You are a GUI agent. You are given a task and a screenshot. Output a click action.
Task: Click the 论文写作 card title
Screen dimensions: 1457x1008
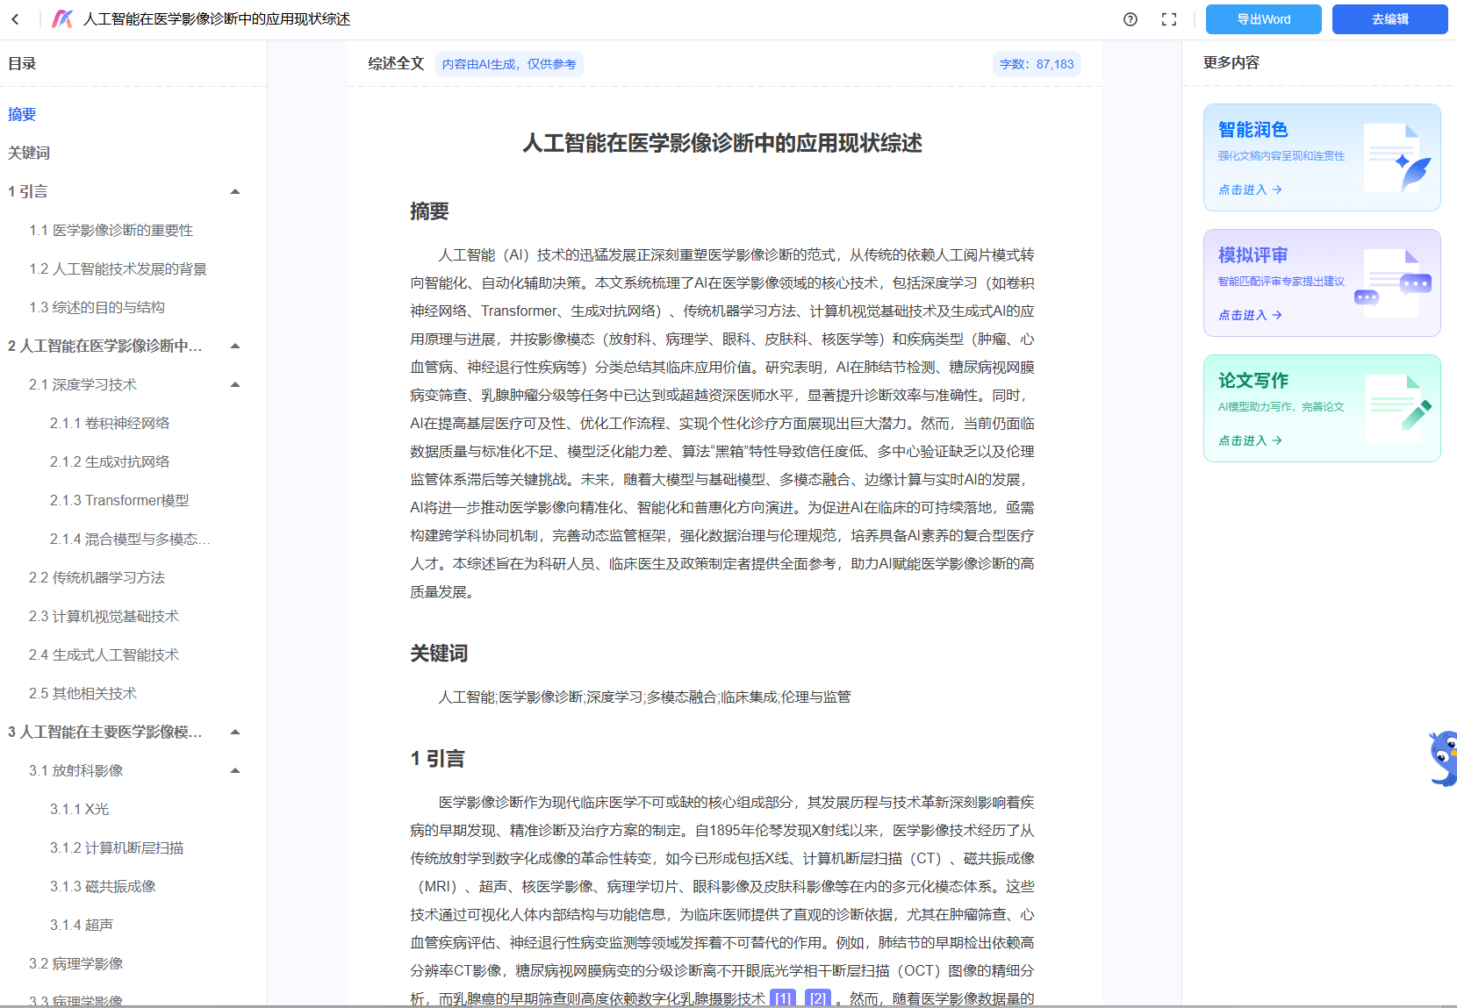1252,381
